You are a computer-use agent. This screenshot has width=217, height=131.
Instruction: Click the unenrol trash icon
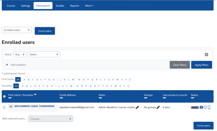coord(209,107)
